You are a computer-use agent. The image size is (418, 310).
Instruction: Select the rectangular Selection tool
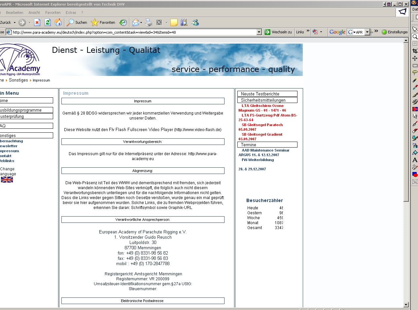[x=415, y=66]
